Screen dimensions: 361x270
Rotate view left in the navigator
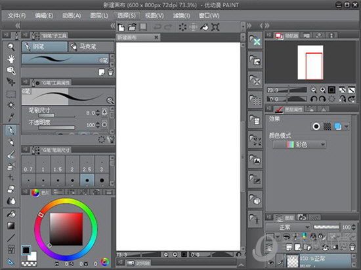tap(313, 99)
